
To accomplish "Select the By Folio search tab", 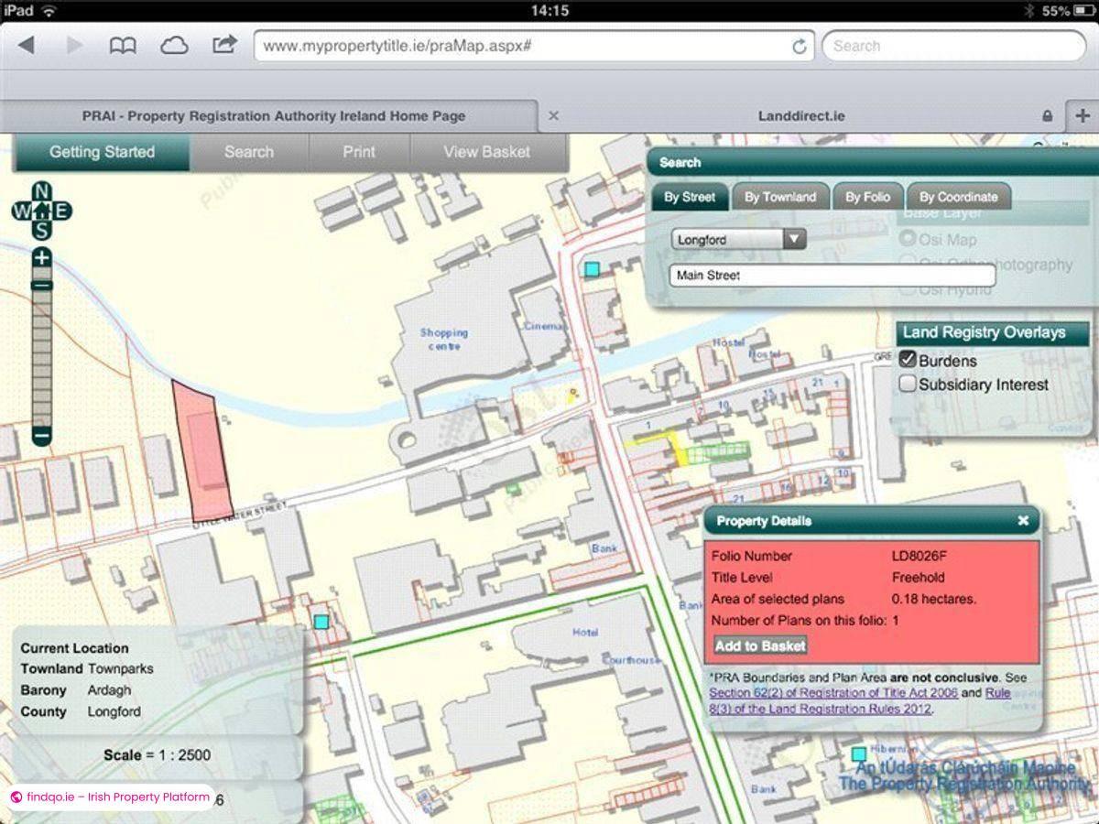I will tap(867, 197).
